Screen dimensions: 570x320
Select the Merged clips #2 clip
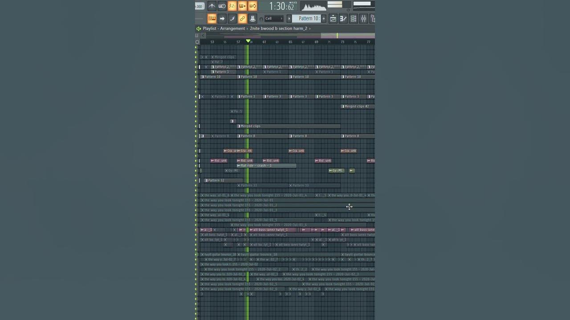(358, 106)
